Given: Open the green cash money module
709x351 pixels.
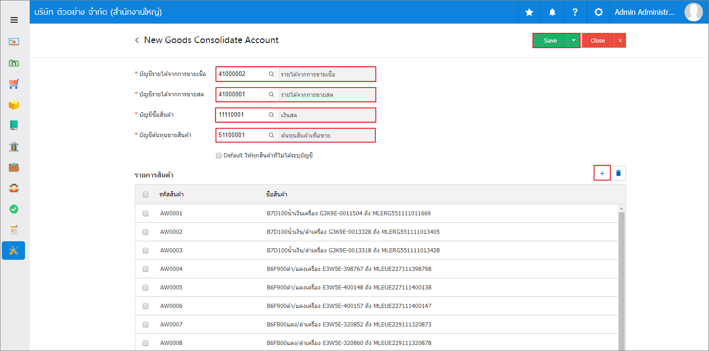Looking at the screenshot, I should [x=13, y=63].
